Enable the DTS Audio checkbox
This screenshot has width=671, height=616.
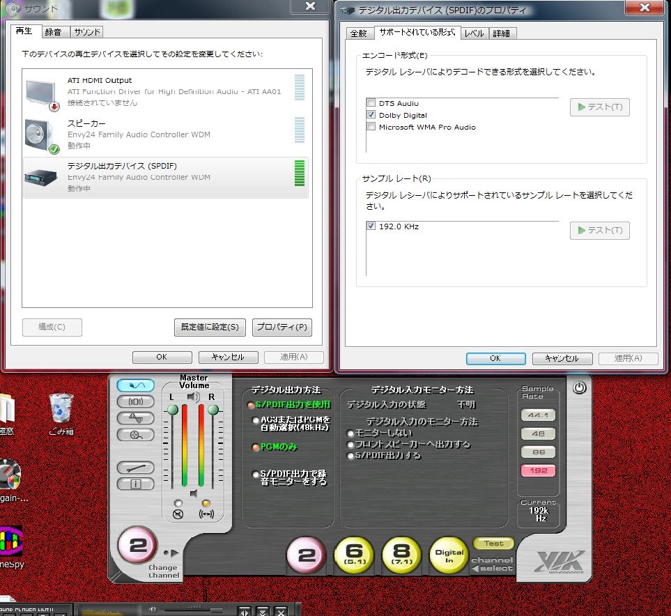[371, 102]
